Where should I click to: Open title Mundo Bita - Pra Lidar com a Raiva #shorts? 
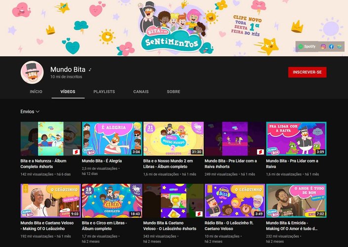pos(231,164)
